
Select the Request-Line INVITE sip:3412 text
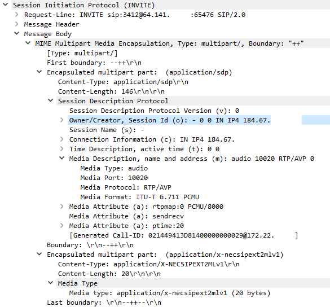click(135, 15)
